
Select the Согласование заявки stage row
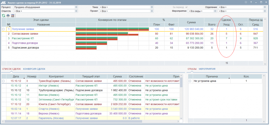[x=132, y=34]
